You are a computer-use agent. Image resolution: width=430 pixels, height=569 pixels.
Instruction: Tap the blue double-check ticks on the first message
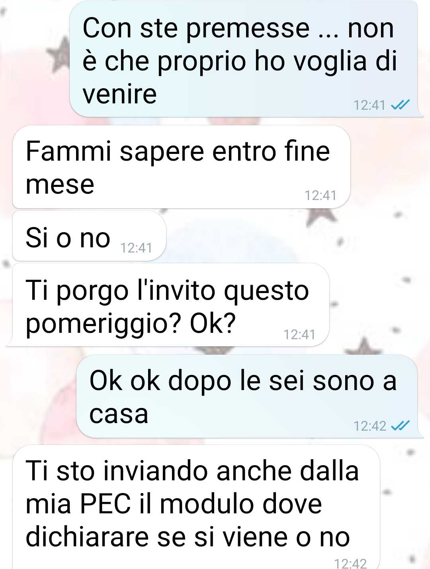point(400,105)
